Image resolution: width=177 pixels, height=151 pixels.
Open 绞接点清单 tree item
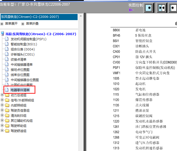coord(18,59)
